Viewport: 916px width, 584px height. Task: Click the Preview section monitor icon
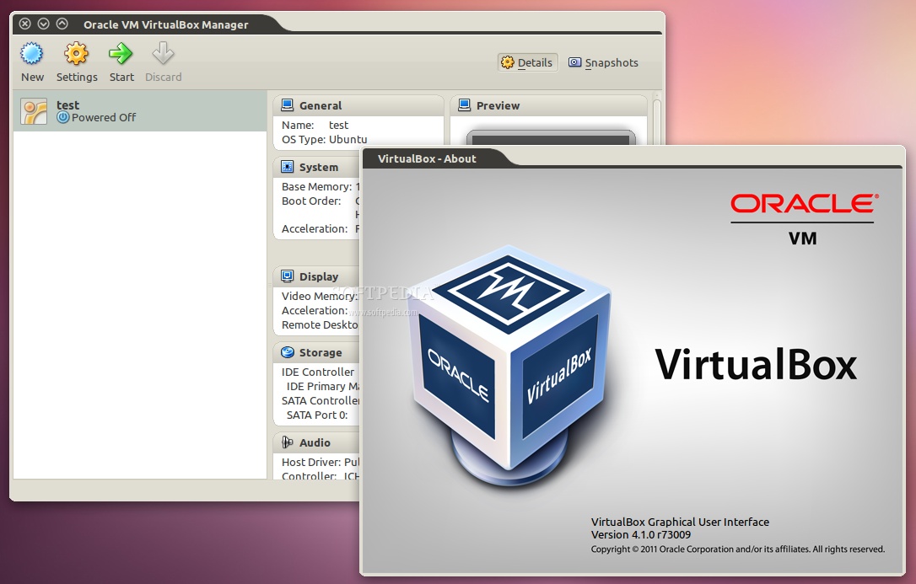[x=465, y=105]
